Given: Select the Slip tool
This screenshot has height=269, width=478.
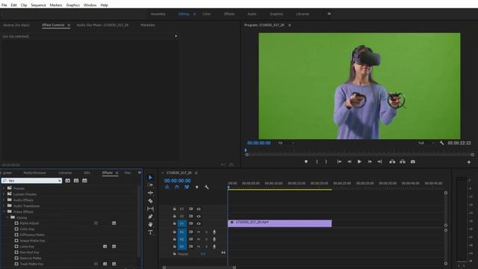Looking at the screenshot, I should click(x=150, y=208).
